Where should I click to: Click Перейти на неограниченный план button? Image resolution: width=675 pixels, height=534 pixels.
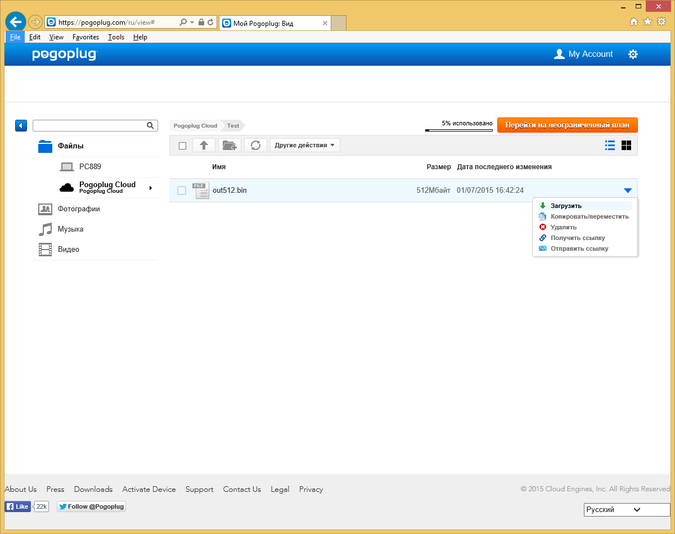coord(568,125)
